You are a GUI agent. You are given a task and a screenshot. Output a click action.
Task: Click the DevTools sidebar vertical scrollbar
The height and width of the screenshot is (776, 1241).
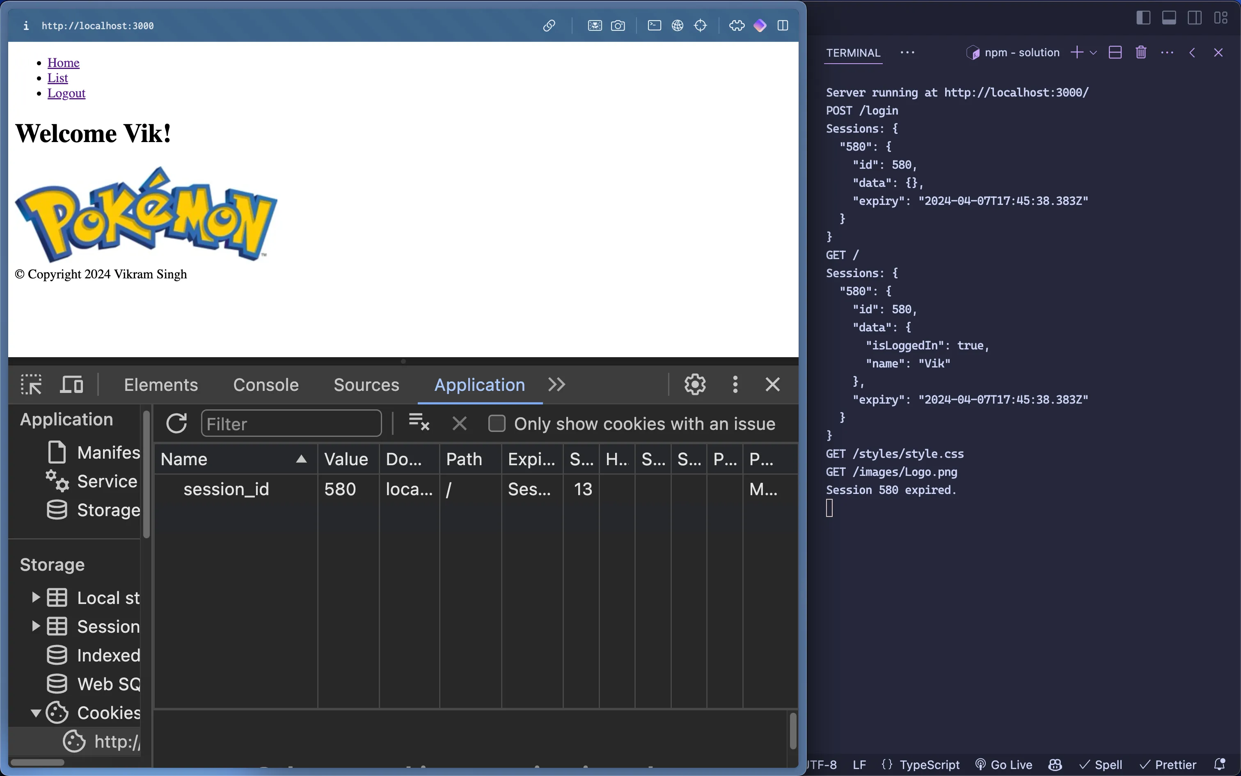147,474
